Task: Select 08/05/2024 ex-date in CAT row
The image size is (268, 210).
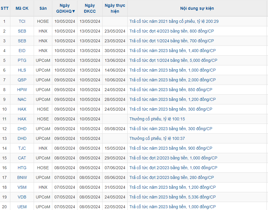Action: click(x=65, y=158)
